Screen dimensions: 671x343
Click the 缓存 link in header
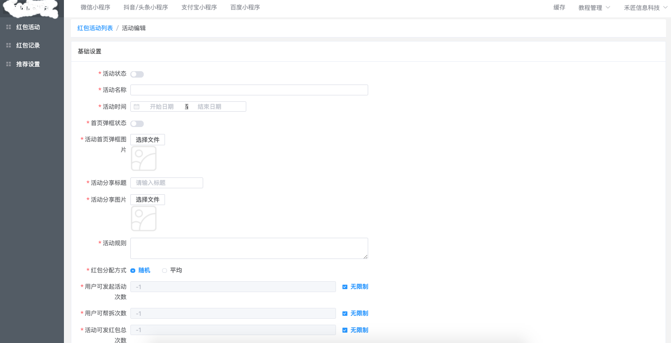click(x=559, y=8)
